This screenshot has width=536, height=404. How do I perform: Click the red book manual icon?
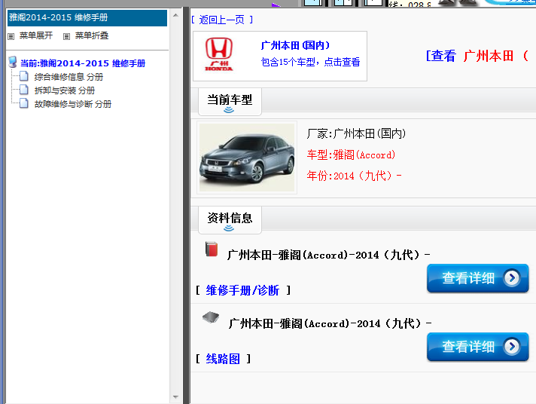click(212, 249)
